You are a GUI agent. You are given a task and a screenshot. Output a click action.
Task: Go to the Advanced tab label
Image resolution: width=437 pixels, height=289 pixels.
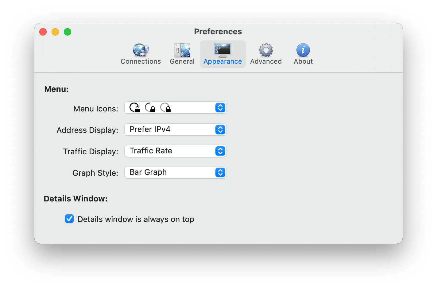(266, 62)
